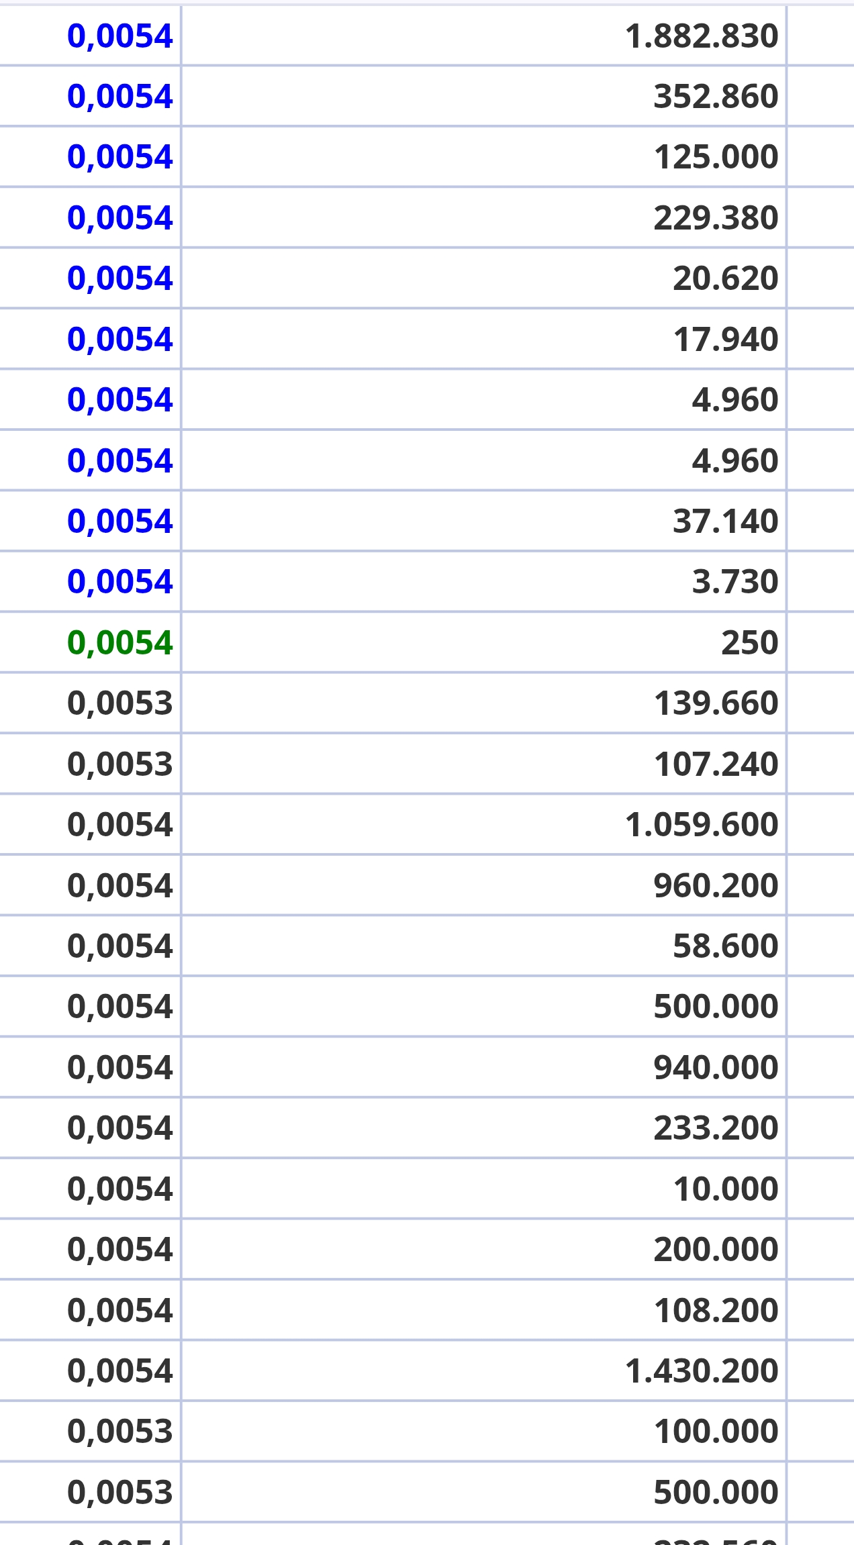Screen dimensions: 854x1545
Task: Select the 107.240 volume cell
Action: click(715, 764)
